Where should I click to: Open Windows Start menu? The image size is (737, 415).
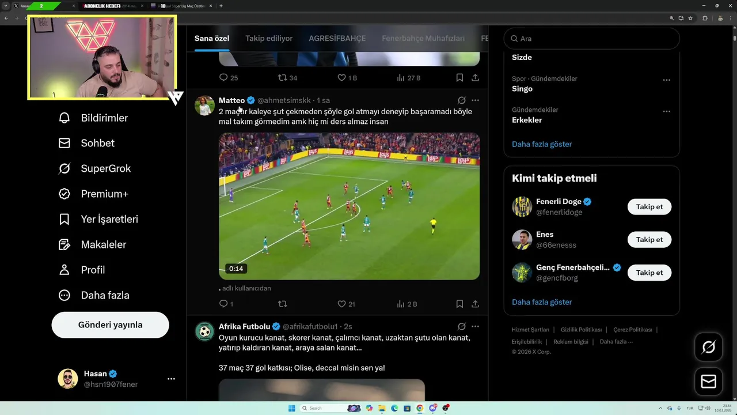pos(292,408)
